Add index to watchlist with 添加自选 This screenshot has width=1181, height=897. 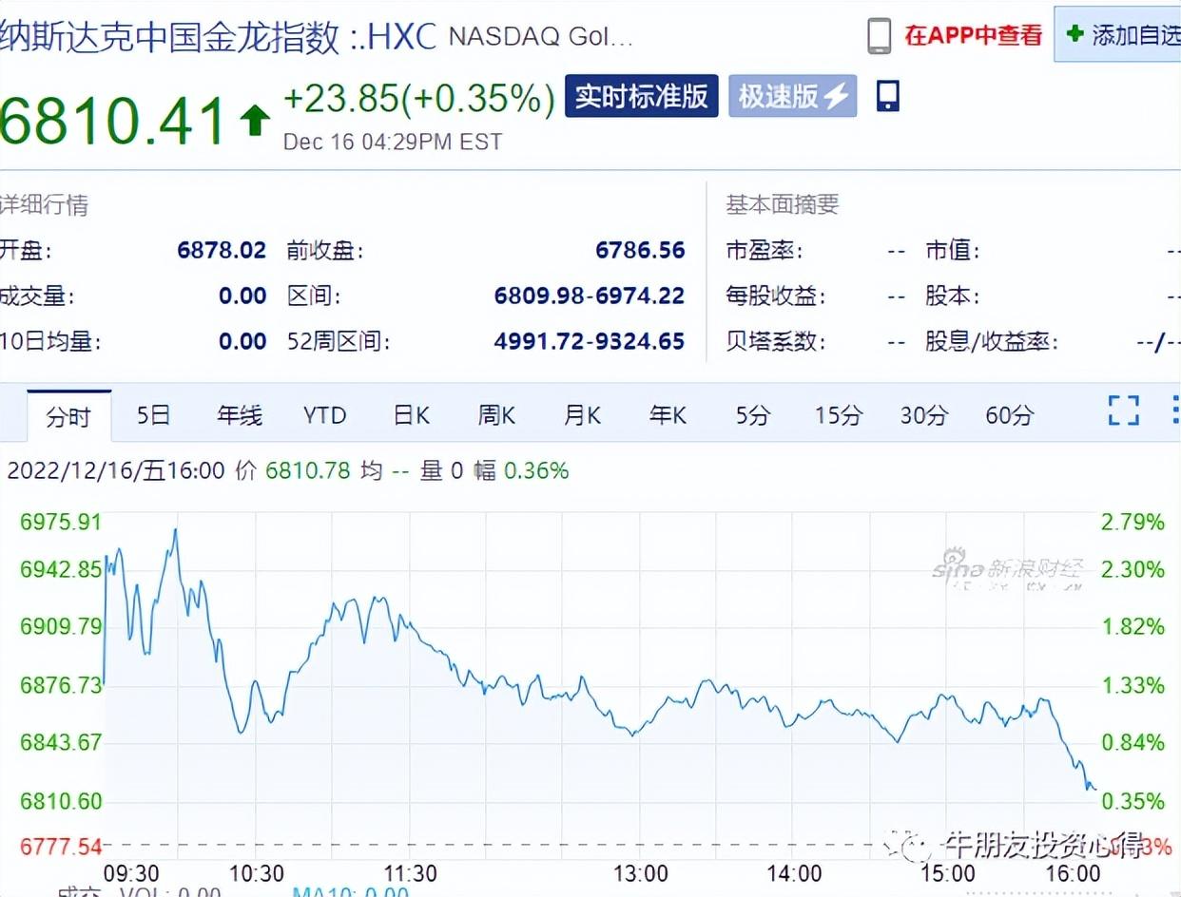click(1118, 35)
